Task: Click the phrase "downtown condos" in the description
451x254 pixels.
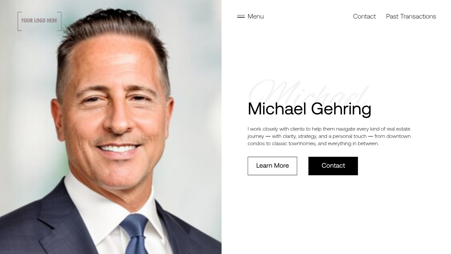Action: pos(329,140)
